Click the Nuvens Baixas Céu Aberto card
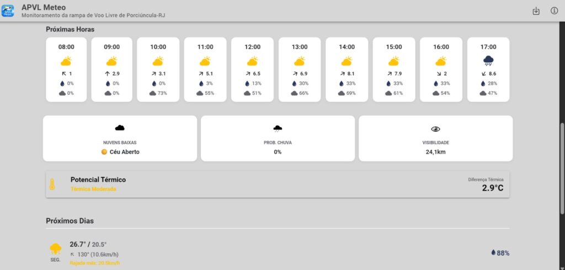Image resolution: width=565 pixels, height=270 pixels. point(120,138)
